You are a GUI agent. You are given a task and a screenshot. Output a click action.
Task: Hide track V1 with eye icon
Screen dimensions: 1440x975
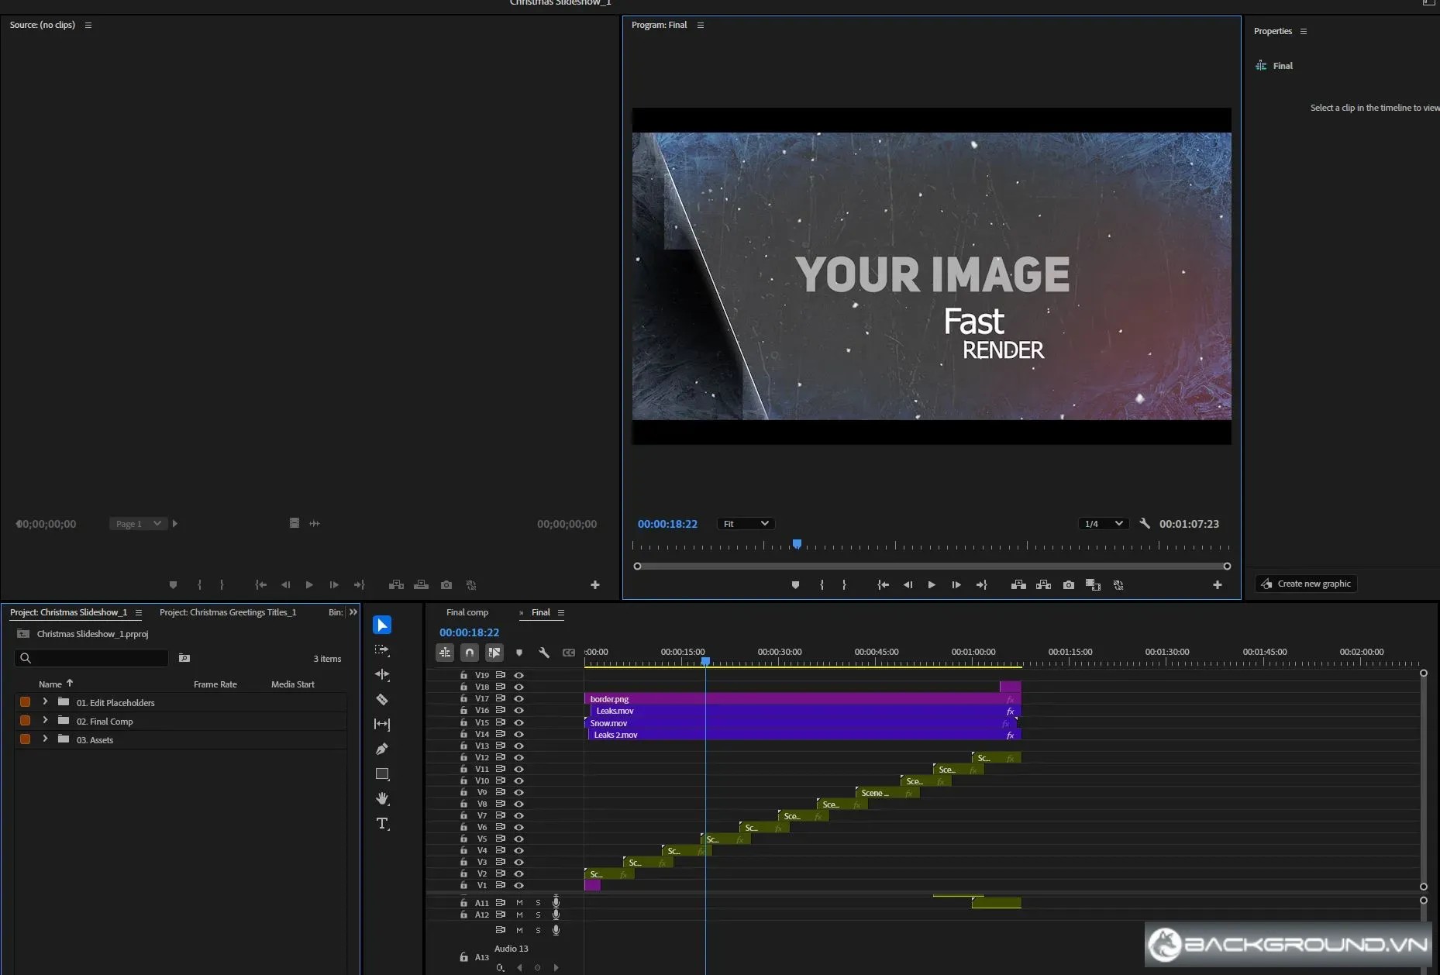click(x=518, y=885)
